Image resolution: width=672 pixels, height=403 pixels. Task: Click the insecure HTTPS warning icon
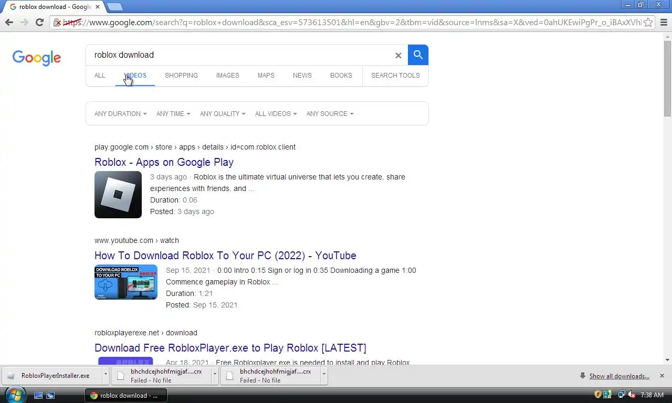point(58,22)
